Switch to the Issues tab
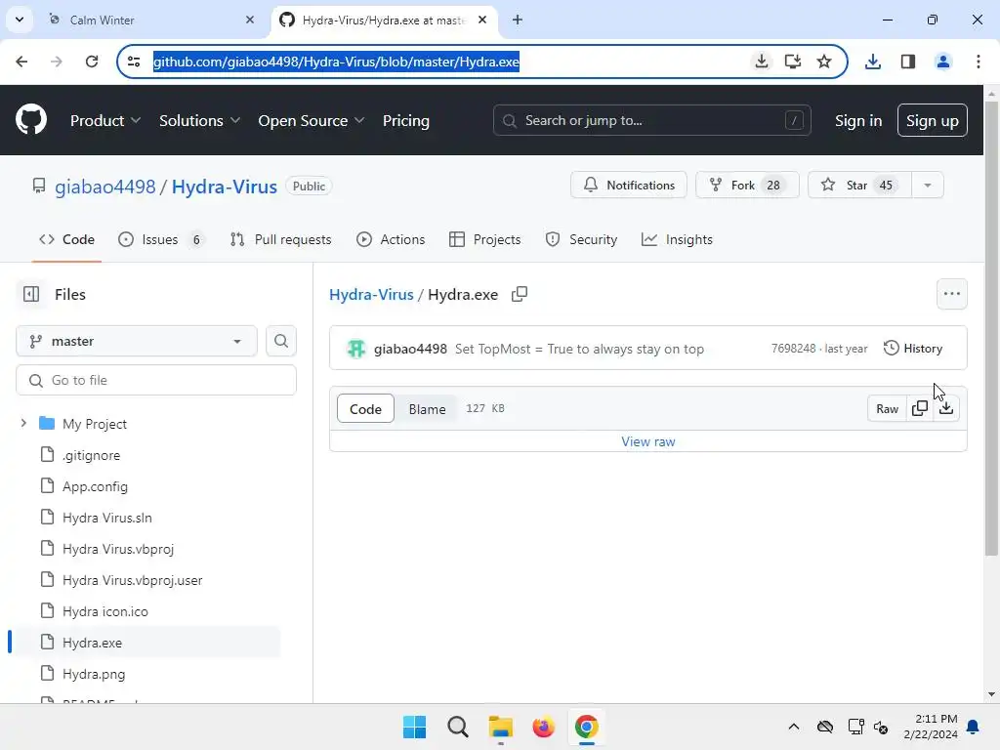Viewport: 1000px width, 750px height. click(x=161, y=240)
